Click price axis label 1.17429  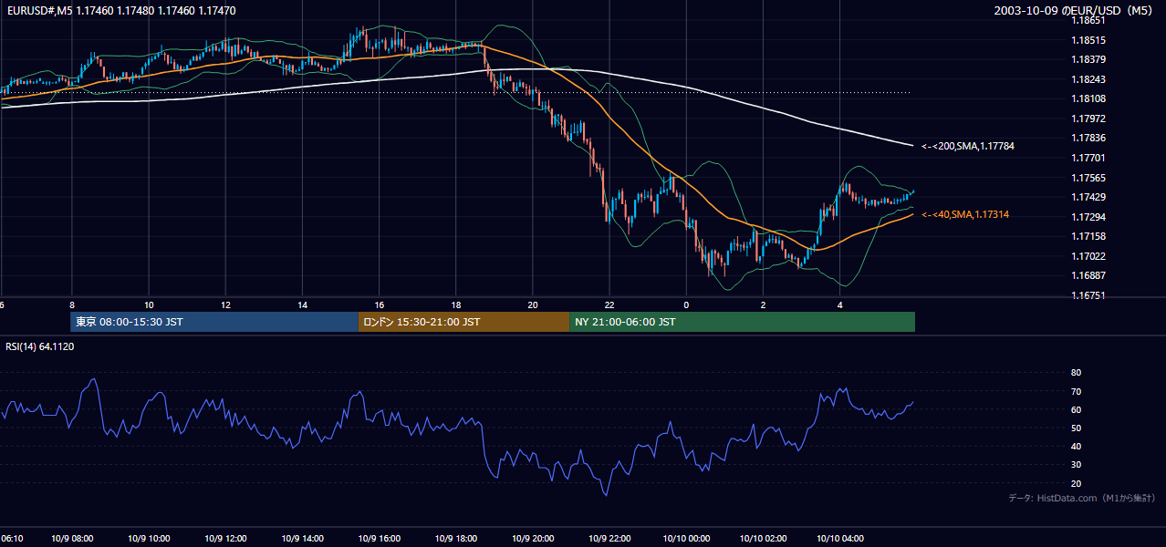[x=1089, y=197]
